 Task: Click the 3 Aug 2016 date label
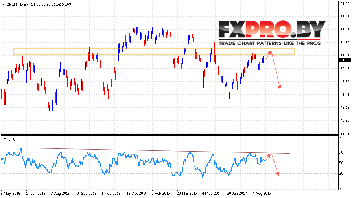pos(60,194)
